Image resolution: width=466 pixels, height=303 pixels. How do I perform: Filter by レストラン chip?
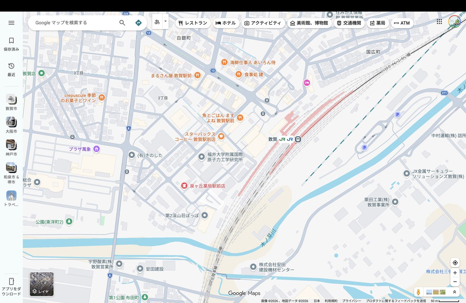click(193, 23)
